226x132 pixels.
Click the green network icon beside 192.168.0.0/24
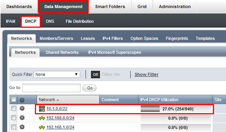(42, 118)
